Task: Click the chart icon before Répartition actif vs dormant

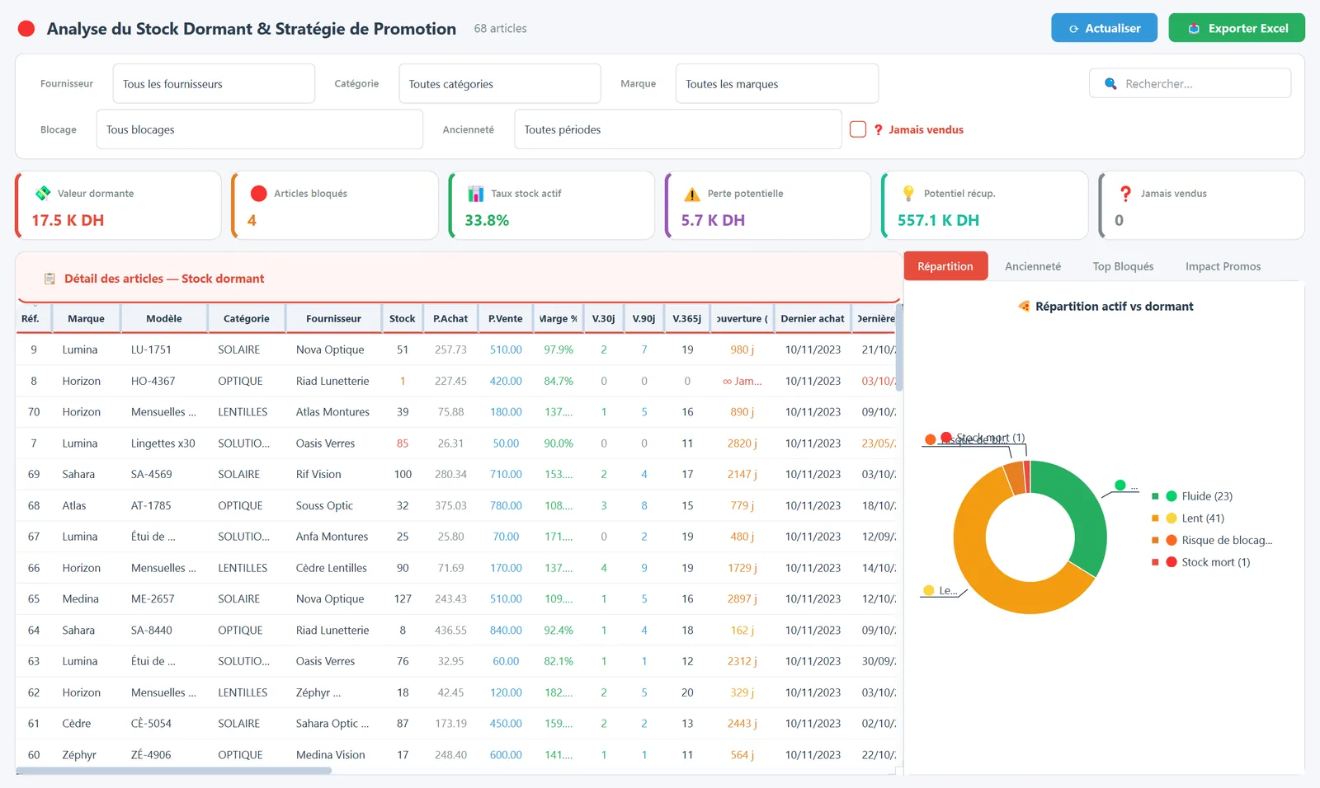Action: (x=1024, y=307)
